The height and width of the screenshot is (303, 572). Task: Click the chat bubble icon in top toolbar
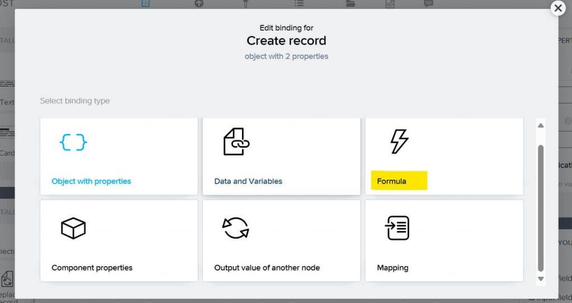428,3
